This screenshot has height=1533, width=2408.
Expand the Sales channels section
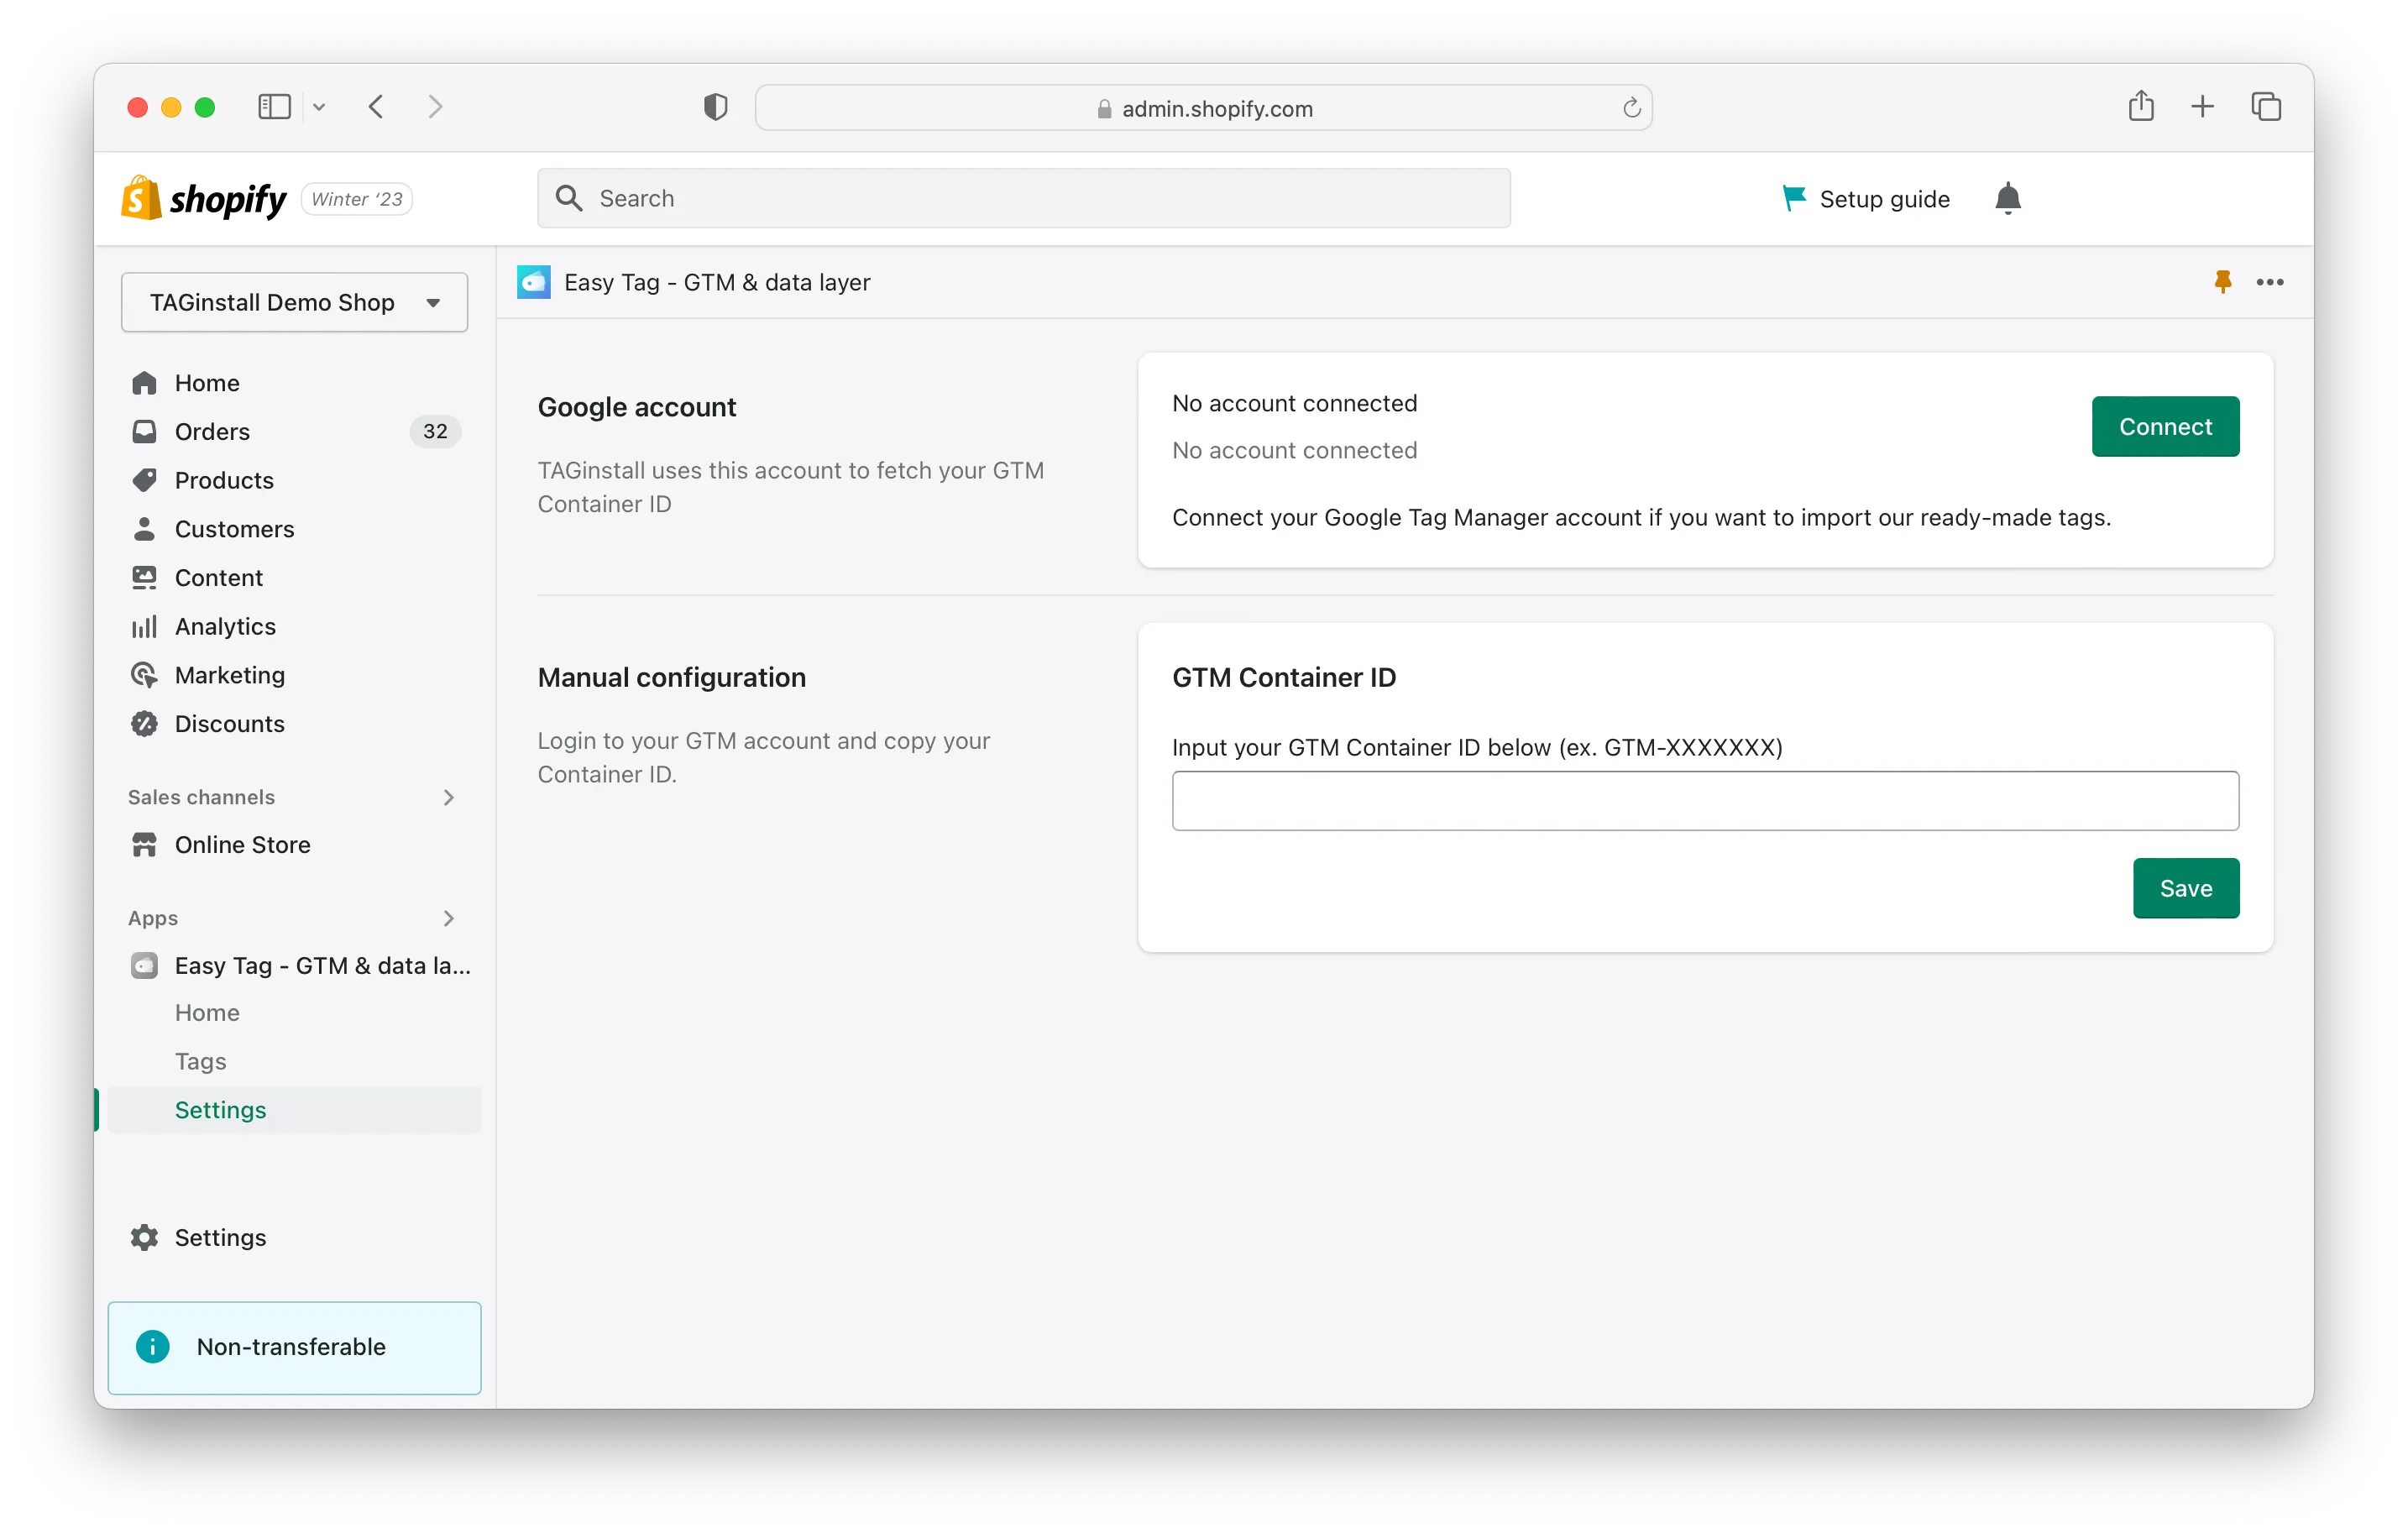[x=448, y=797]
